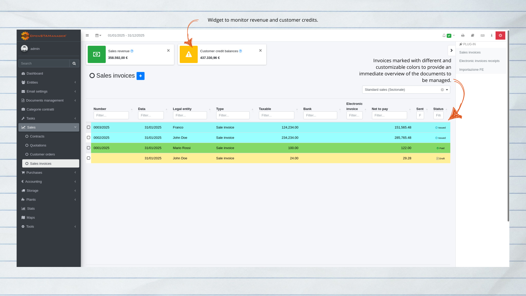Open notifications dropdown caret
The height and width of the screenshot is (296, 526).
point(454,35)
